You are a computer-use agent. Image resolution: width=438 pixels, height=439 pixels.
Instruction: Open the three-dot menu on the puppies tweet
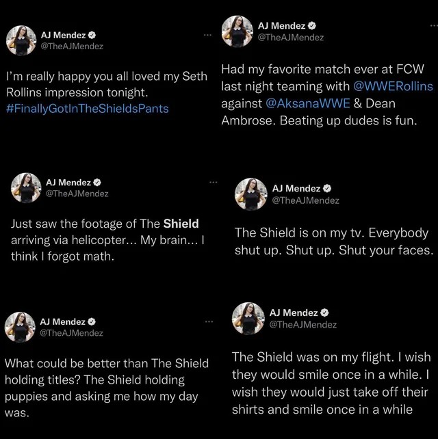pyautogui.click(x=207, y=321)
